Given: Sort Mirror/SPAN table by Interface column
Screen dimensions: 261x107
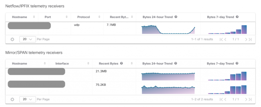Looking at the screenshot, I should (x=88, y=64).
